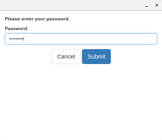
Task: Minimize the password dialog window
Action: tap(146, 6)
